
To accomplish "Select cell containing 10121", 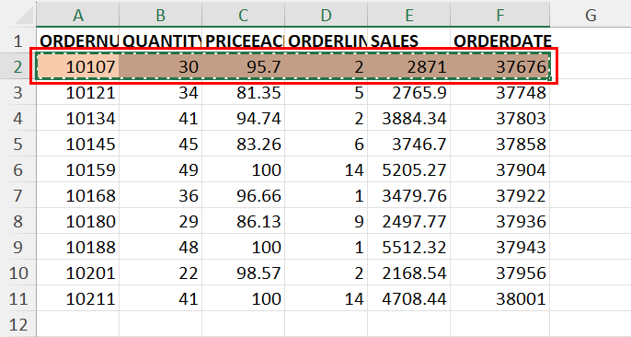I will pyautogui.click(x=77, y=92).
